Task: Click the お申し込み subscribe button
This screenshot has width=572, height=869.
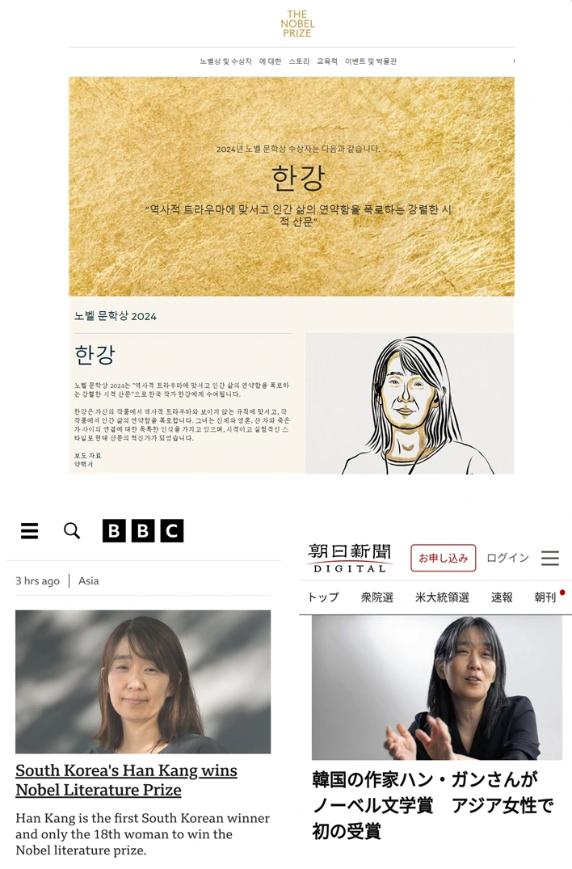Action: click(x=443, y=558)
